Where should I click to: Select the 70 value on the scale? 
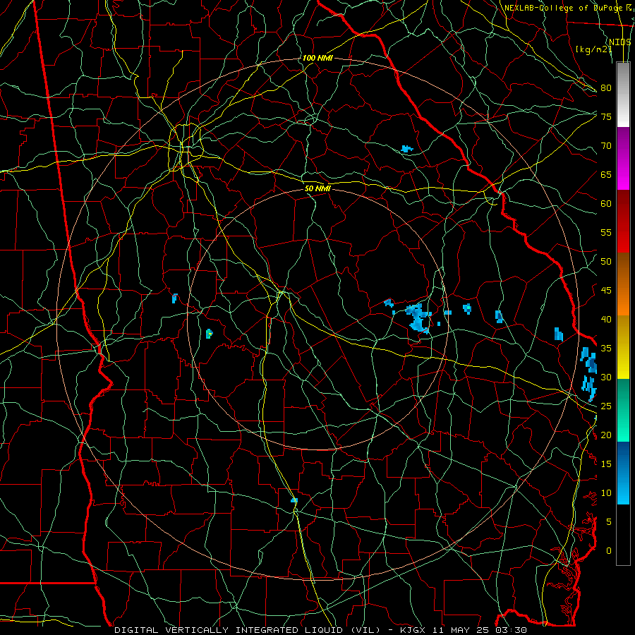click(x=606, y=146)
